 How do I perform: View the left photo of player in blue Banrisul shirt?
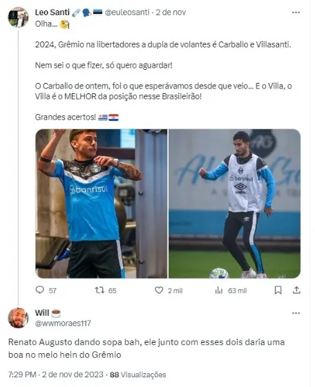pos(102,204)
